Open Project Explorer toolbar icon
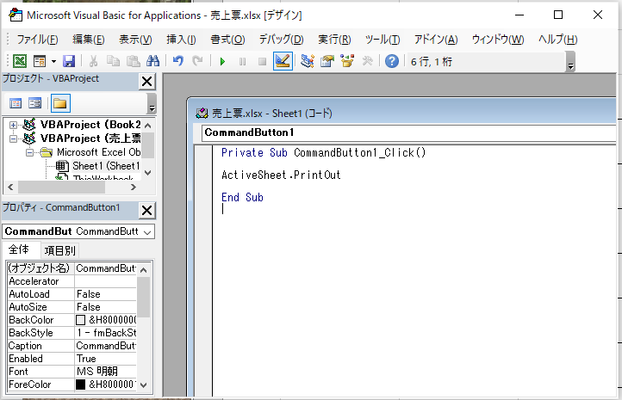The image size is (622, 400). [x=308, y=61]
